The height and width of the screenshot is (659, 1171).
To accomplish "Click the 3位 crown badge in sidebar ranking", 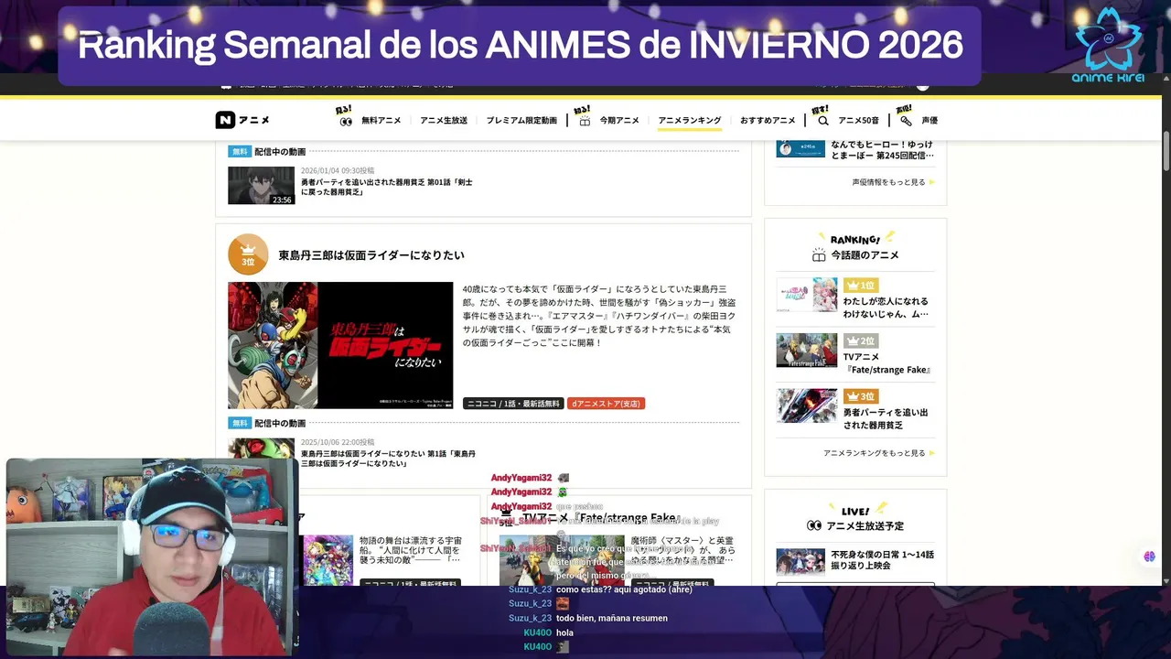I will coord(861,396).
